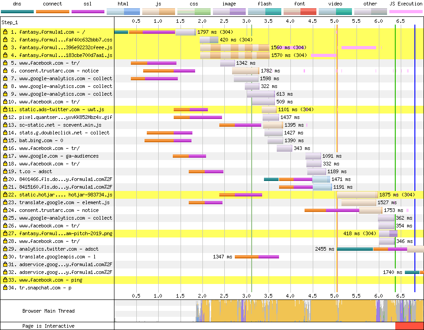Select the lock icon on row 30 translate.googleapis.com

point(5,257)
